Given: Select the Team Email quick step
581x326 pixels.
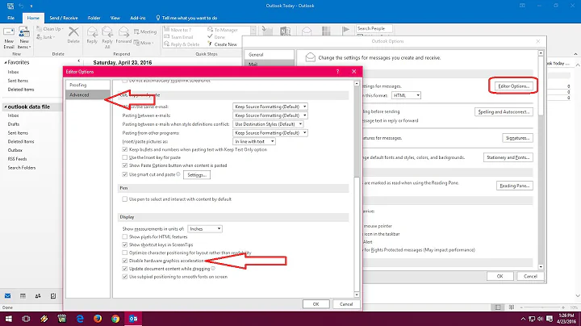Looking at the screenshot, I should 178,37.
